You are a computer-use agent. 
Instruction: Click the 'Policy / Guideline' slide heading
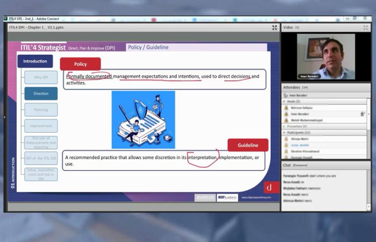148,47
